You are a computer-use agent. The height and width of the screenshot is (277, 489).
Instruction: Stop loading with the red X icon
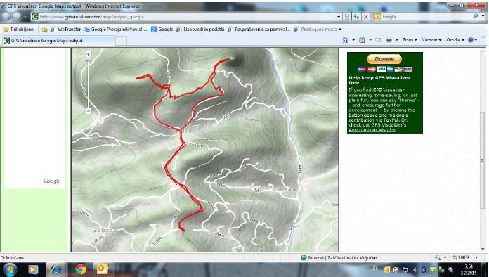pos(366,17)
